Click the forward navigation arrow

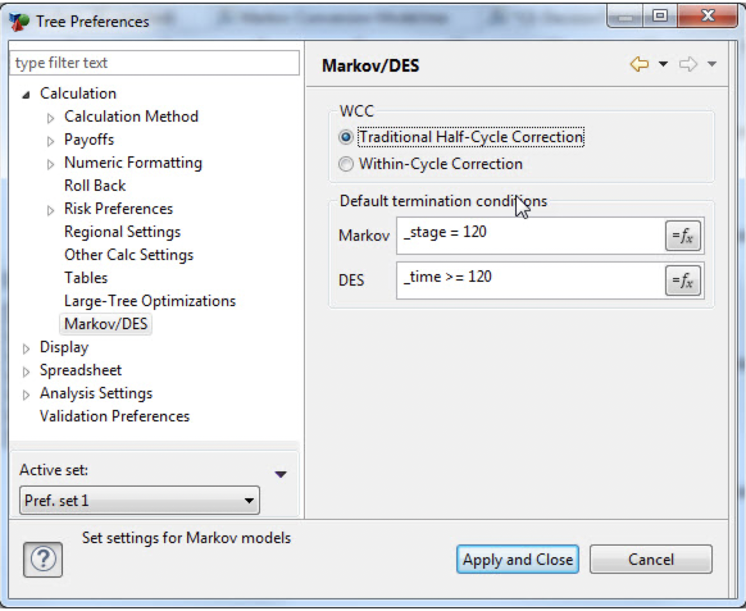click(x=687, y=64)
